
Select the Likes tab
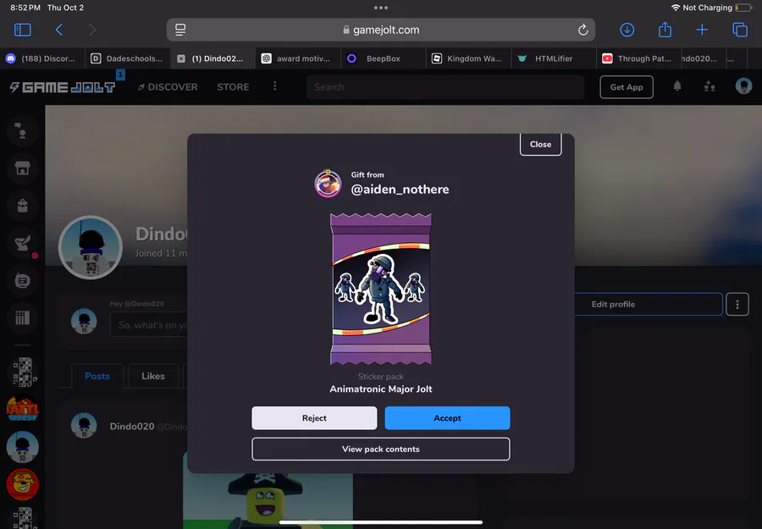click(x=153, y=376)
